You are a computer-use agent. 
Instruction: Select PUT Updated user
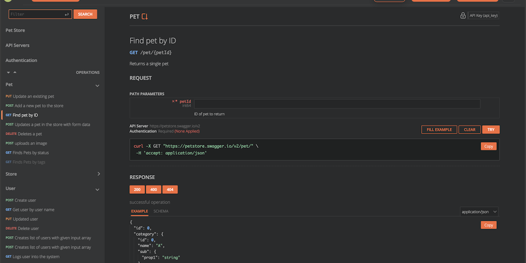click(x=22, y=219)
